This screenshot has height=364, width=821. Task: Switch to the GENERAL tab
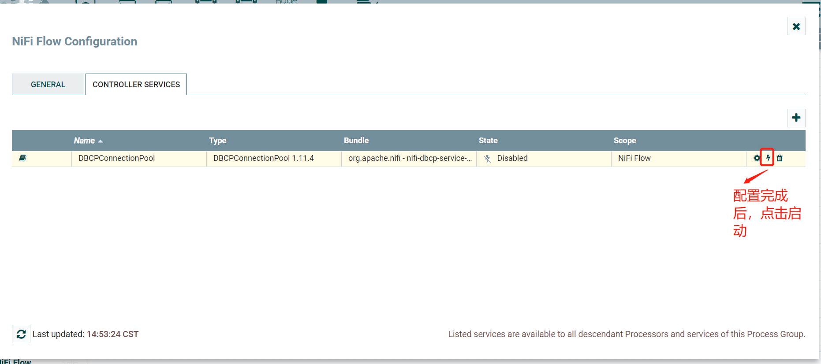[x=48, y=84]
